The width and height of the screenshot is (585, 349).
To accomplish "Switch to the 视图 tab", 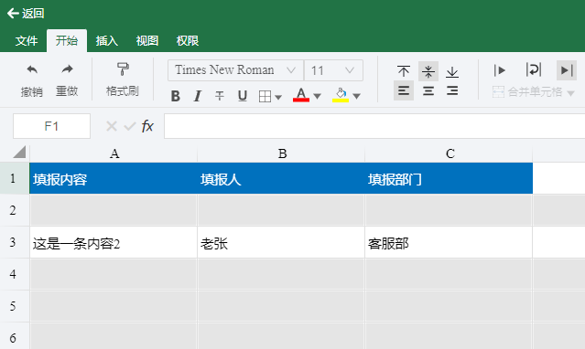I will point(147,40).
